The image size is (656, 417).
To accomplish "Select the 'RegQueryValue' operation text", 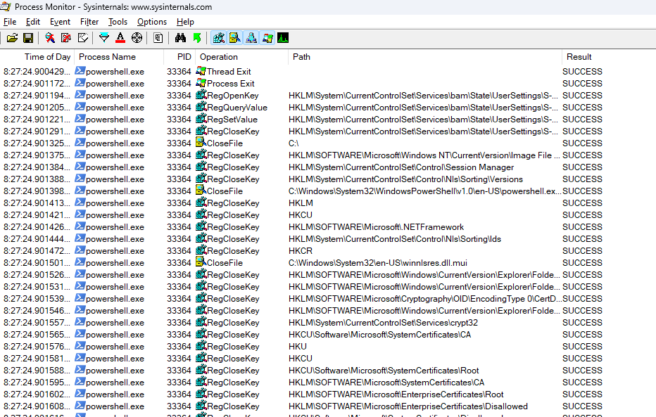I will pyautogui.click(x=237, y=108).
